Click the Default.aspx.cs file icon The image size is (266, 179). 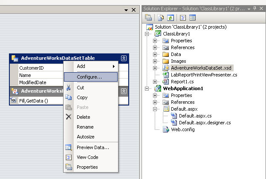(174, 116)
